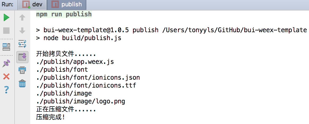This screenshot has height=124, width=309.
Task: Click the up arrow stack trace icon
Action: 22,18
